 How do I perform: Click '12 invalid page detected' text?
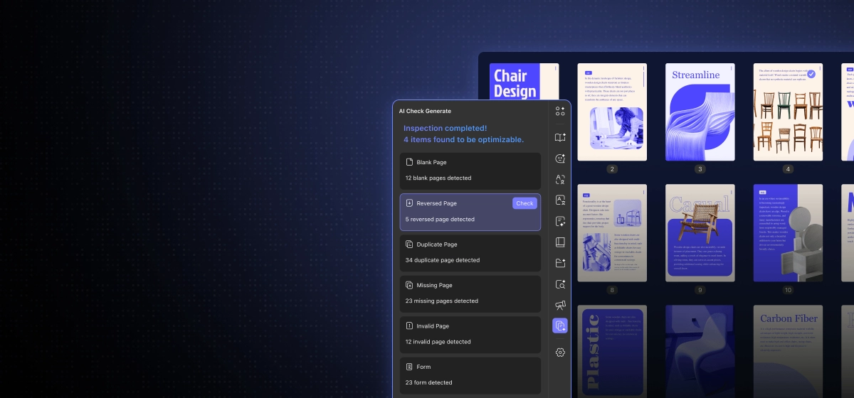click(438, 342)
